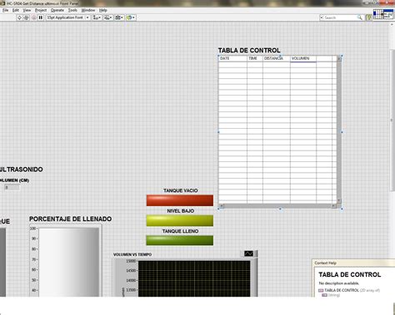Select the NIVEL BAJO label
This screenshot has height=315, width=395.
coord(181,211)
